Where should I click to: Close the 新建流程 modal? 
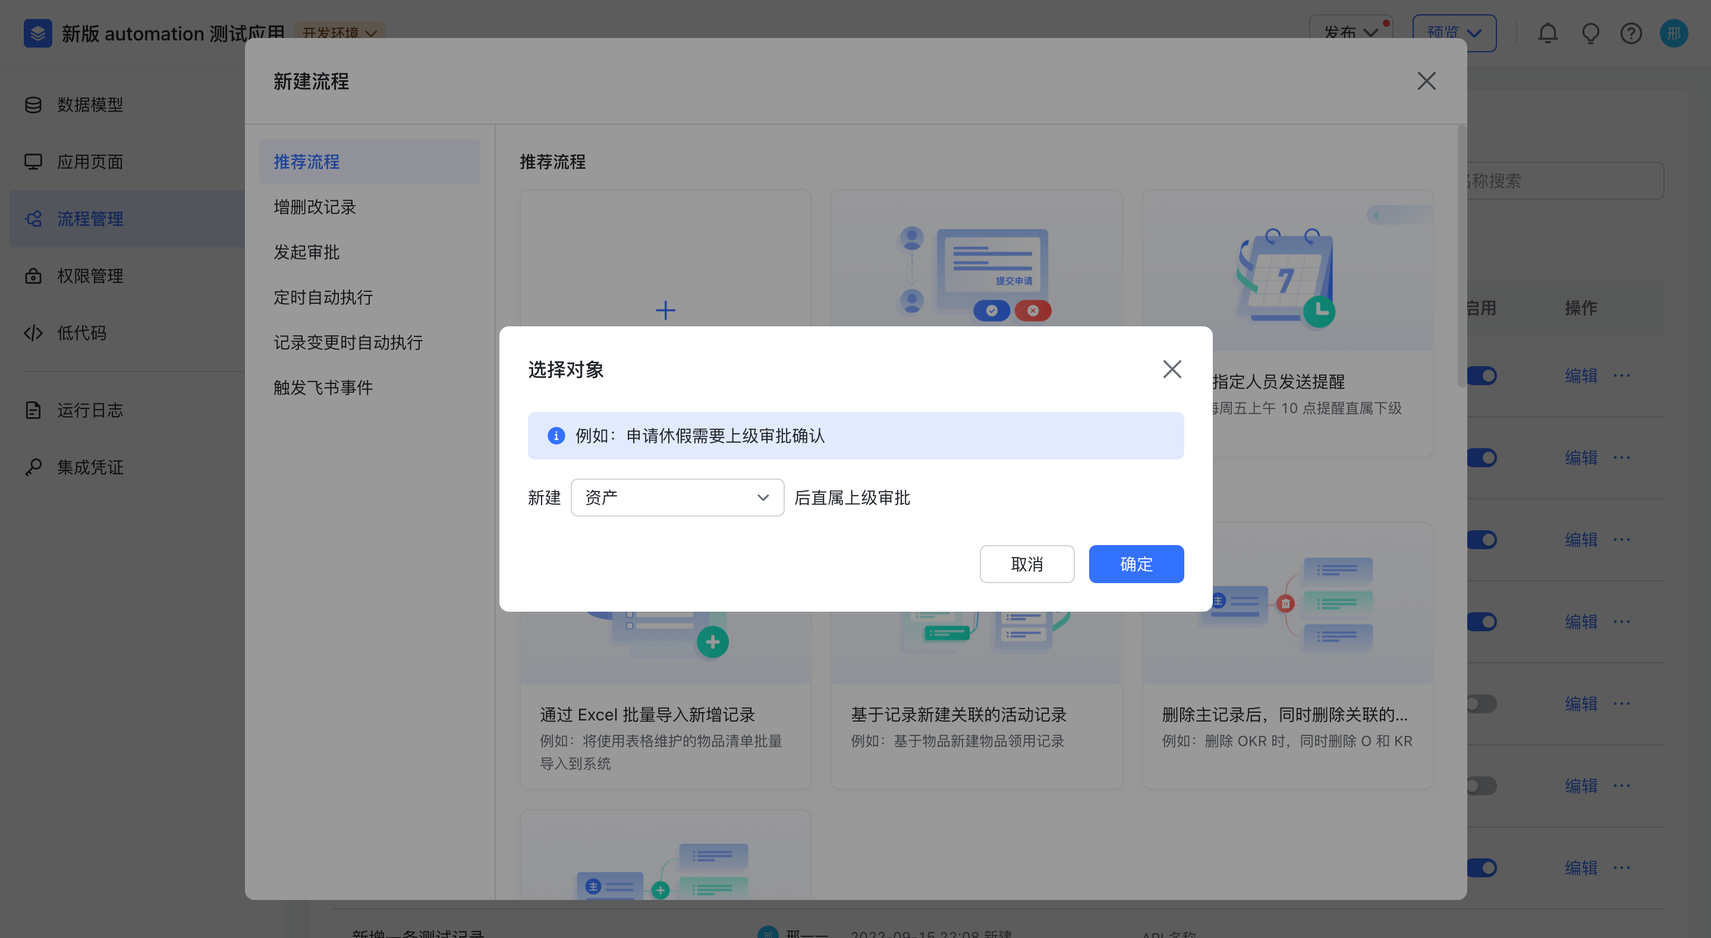pyautogui.click(x=1426, y=81)
